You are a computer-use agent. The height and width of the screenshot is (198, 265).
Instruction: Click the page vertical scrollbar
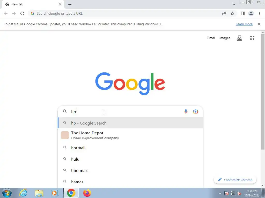point(263,92)
